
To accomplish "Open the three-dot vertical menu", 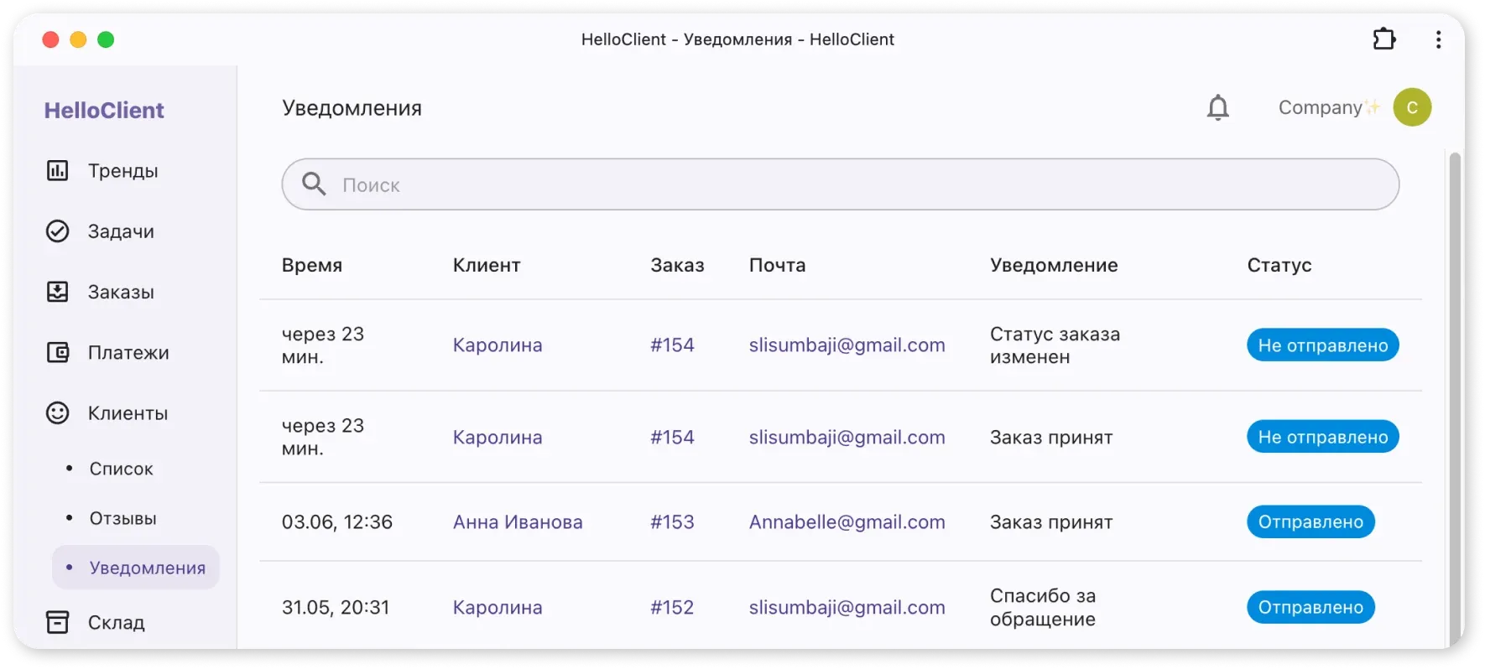I will (x=1438, y=39).
